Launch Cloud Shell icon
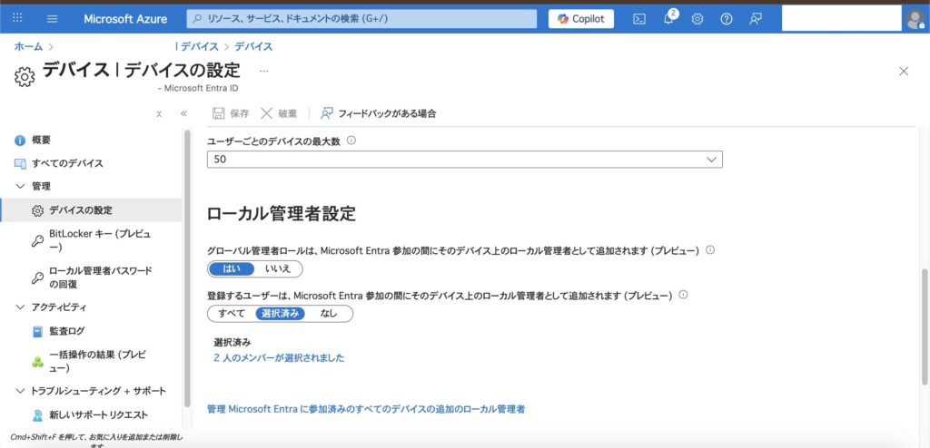This screenshot has height=448, width=930. coord(639,19)
